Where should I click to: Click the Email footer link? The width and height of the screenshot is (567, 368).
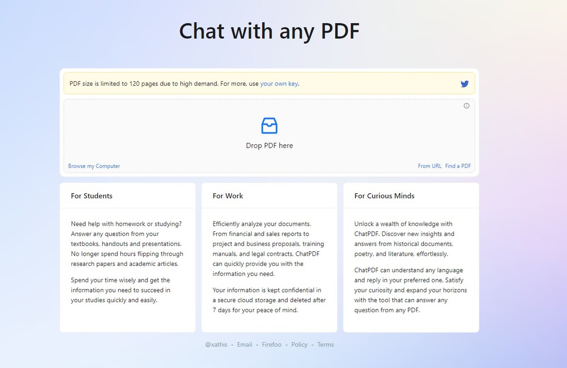pyautogui.click(x=244, y=344)
